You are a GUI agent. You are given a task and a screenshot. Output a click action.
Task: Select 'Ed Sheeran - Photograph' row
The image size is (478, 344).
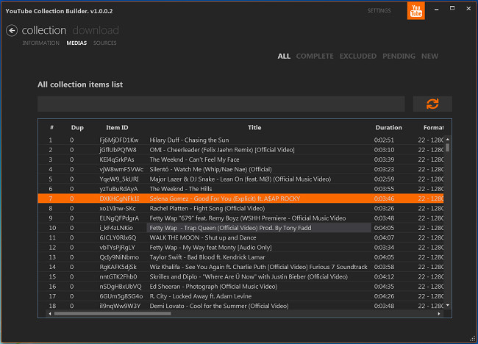tap(240, 287)
